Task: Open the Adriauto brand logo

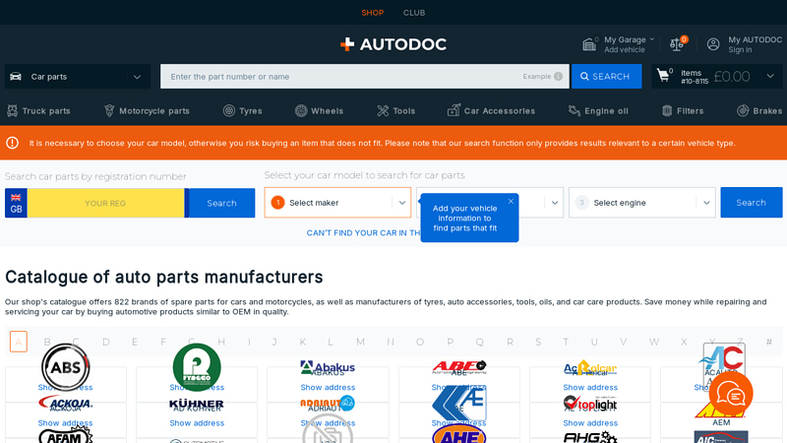Action: coord(328,403)
